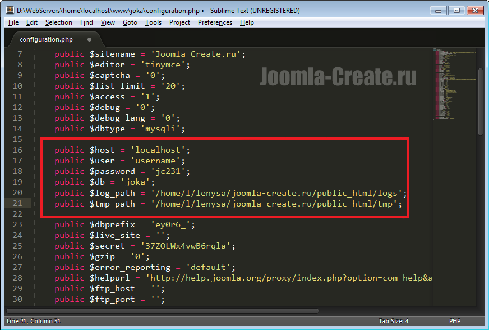Open the PHP syntax selector in status bar
Image resolution: width=489 pixels, height=330 pixels.
tap(455, 321)
